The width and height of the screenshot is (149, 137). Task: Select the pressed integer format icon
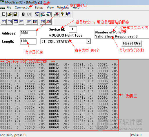tap(16, 22)
